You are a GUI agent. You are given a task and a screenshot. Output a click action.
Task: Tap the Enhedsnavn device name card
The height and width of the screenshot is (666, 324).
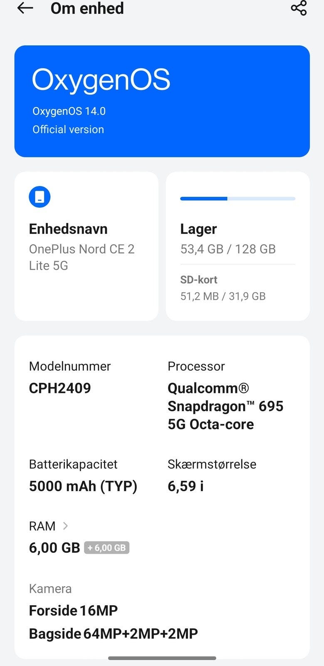coord(86,246)
